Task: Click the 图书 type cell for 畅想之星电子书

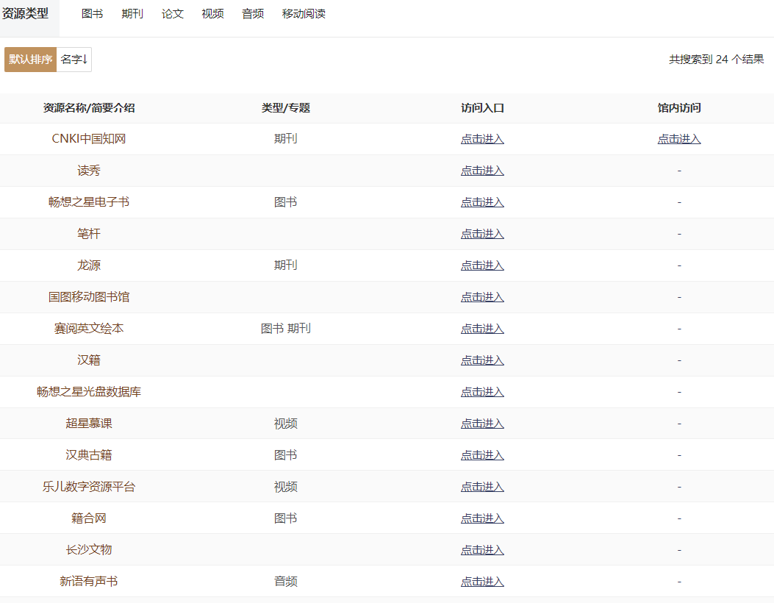Action: (286, 202)
